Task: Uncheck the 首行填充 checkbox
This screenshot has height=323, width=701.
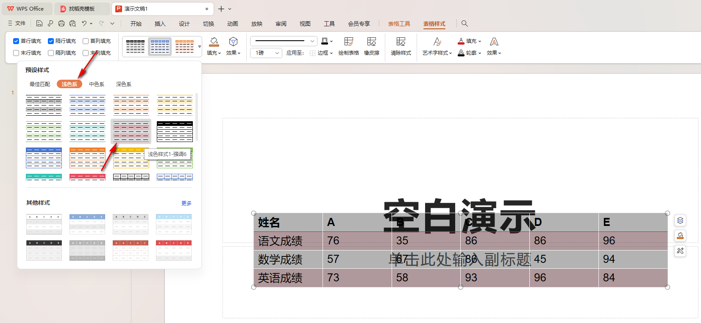Action: [16, 41]
